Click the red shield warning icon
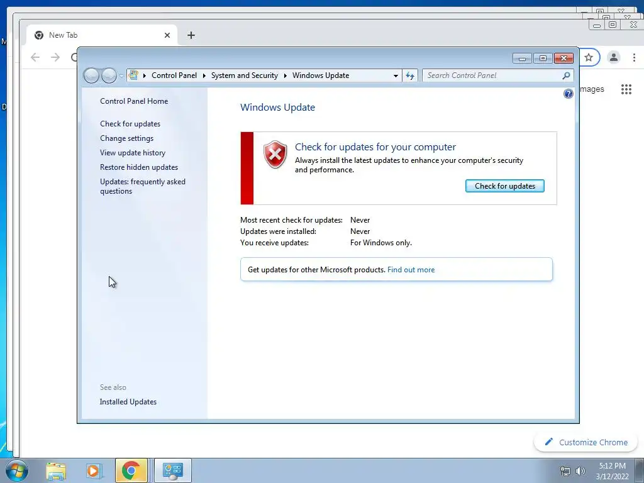Image resolution: width=644 pixels, height=483 pixels. [275, 155]
